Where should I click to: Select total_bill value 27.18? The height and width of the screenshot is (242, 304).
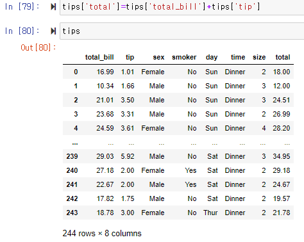(105, 170)
